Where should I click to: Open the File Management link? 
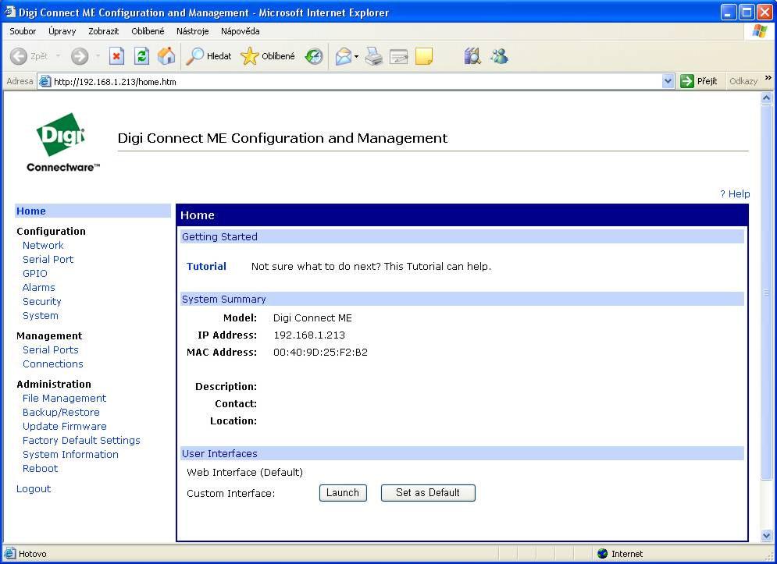pyautogui.click(x=64, y=398)
